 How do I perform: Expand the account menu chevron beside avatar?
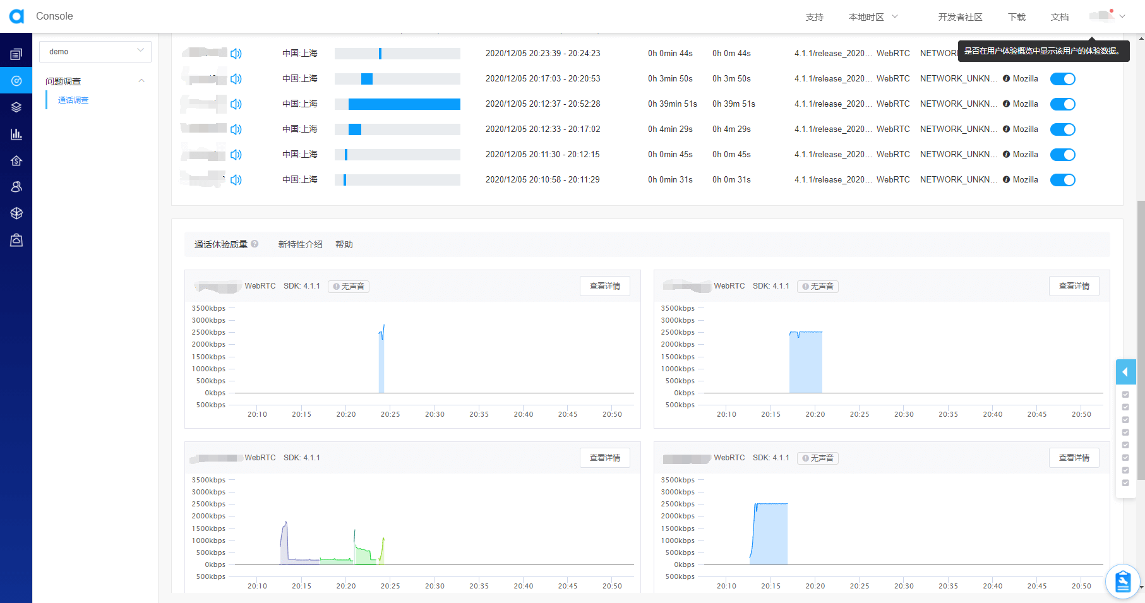1122,16
